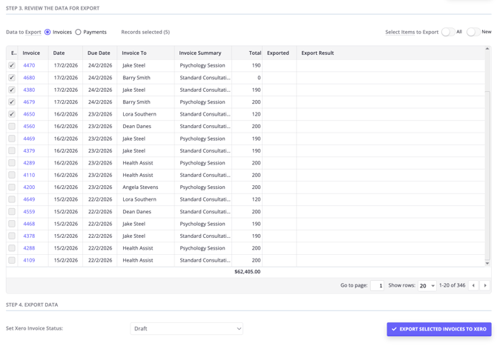Select the Invoices radio button
The height and width of the screenshot is (346, 497).
pyautogui.click(x=47, y=32)
